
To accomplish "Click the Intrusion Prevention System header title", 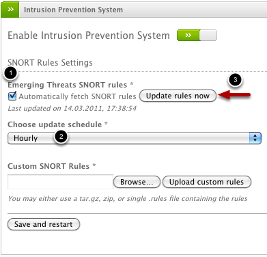I will (x=73, y=10).
